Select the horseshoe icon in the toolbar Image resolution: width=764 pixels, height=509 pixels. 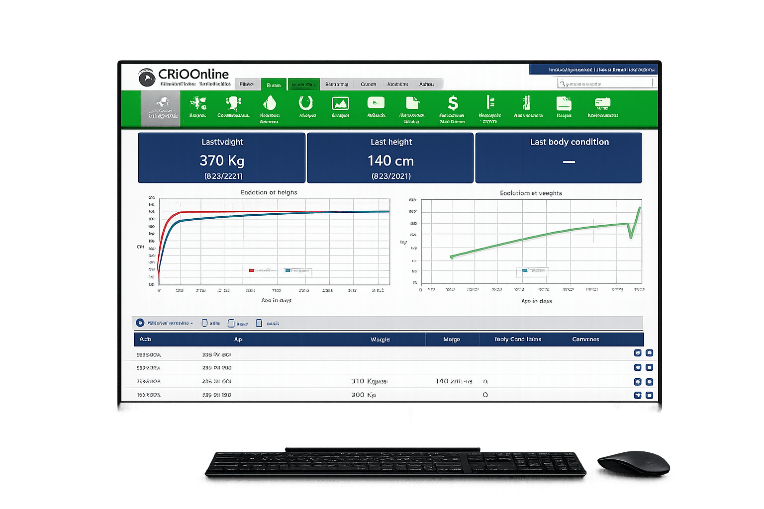pos(305,103)
